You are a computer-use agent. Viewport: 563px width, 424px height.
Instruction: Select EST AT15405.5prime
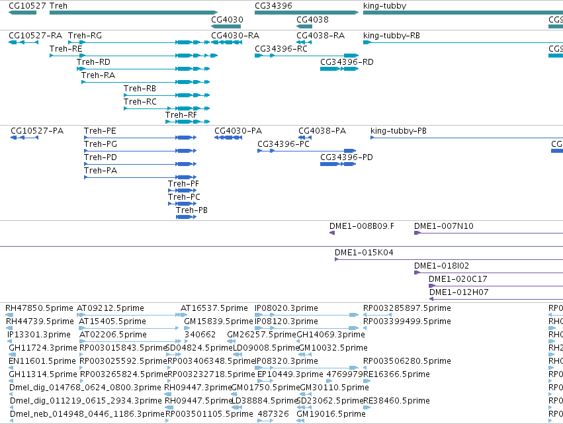128,328
